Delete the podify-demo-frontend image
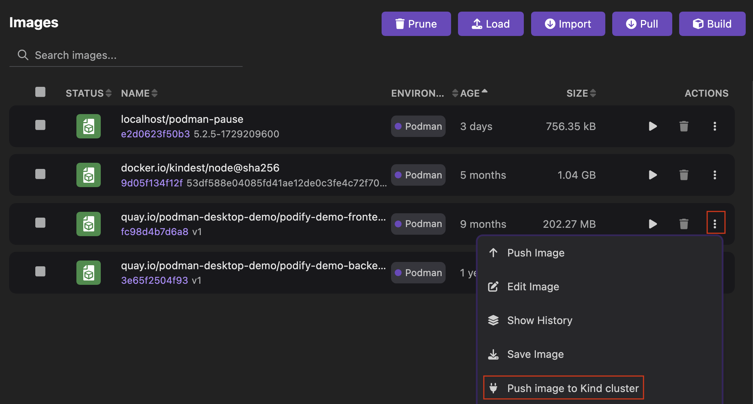Viewport: 753px width, 404px height. [684, 224]
